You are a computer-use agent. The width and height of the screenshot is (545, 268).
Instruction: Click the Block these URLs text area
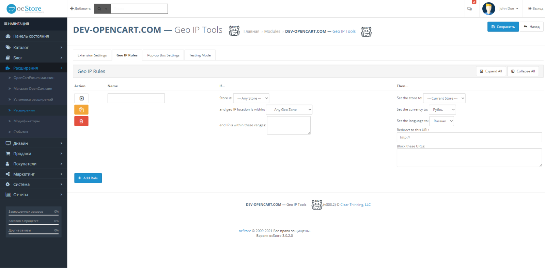[x=469, y=158]
